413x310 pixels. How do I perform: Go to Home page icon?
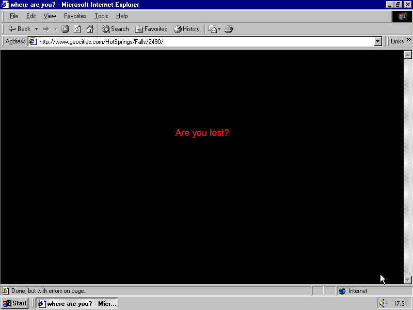90,29
